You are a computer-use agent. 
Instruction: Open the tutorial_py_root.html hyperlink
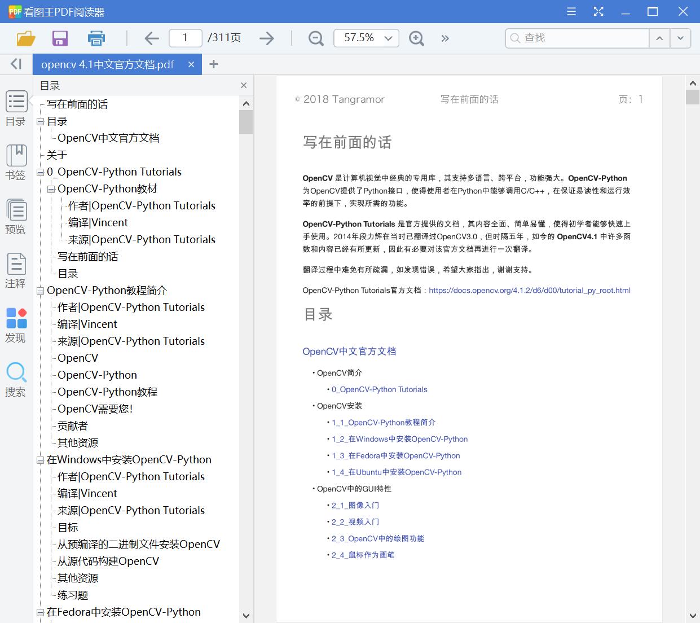tap(529, 291)
